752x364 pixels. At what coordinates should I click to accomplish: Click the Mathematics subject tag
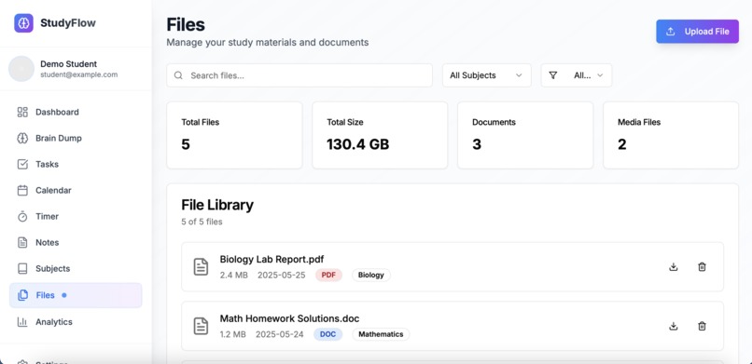coord(381,334)
